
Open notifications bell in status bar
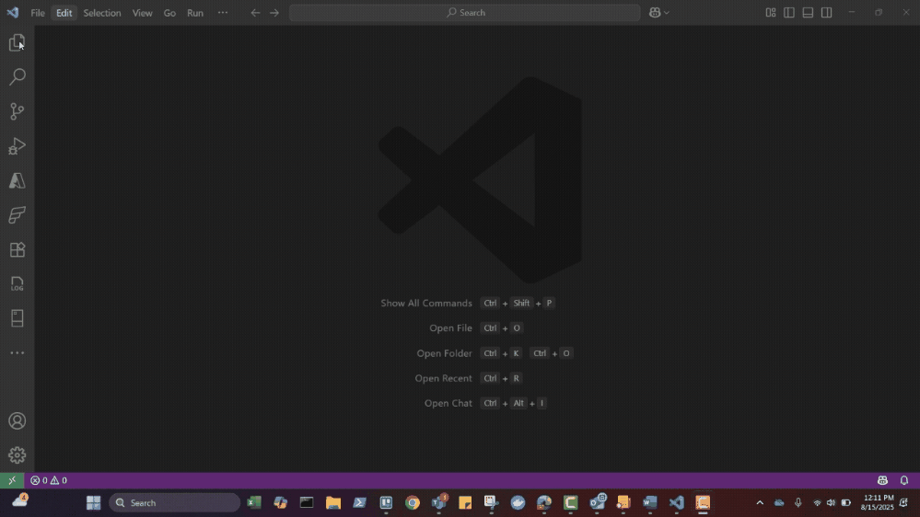pos(904,480)
